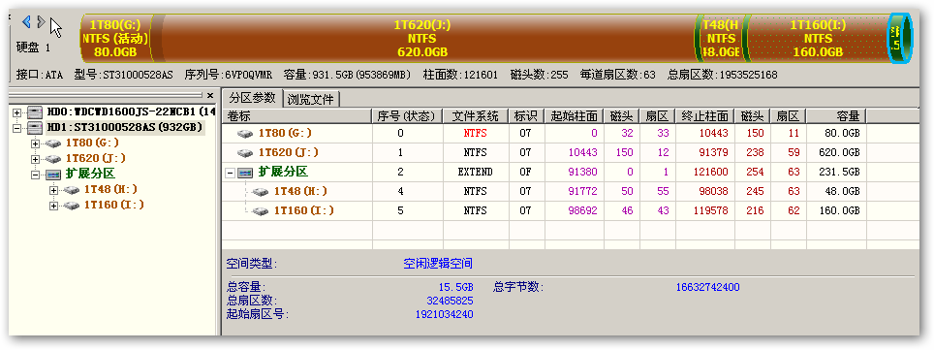The height and width of the screenshot is (350, 934).
Task: Go to the previous disk with the left arrow
Action: pos(26,22)
